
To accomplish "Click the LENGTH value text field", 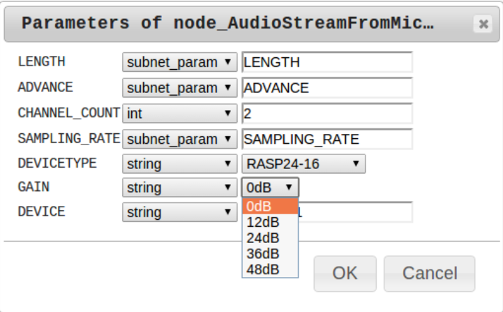I will (326, 62).
